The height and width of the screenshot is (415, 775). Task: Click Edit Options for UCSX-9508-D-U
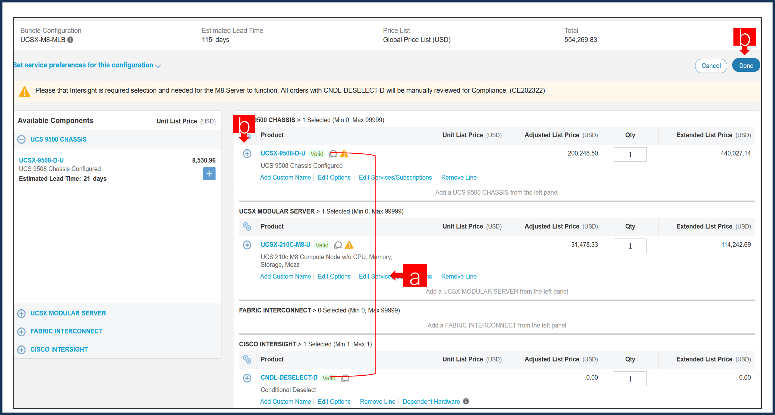tap(334, 177)
